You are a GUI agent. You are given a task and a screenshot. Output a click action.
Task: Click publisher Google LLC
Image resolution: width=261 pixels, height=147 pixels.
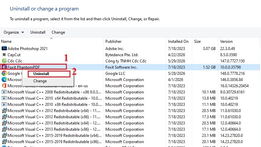[x=115, y=73]
